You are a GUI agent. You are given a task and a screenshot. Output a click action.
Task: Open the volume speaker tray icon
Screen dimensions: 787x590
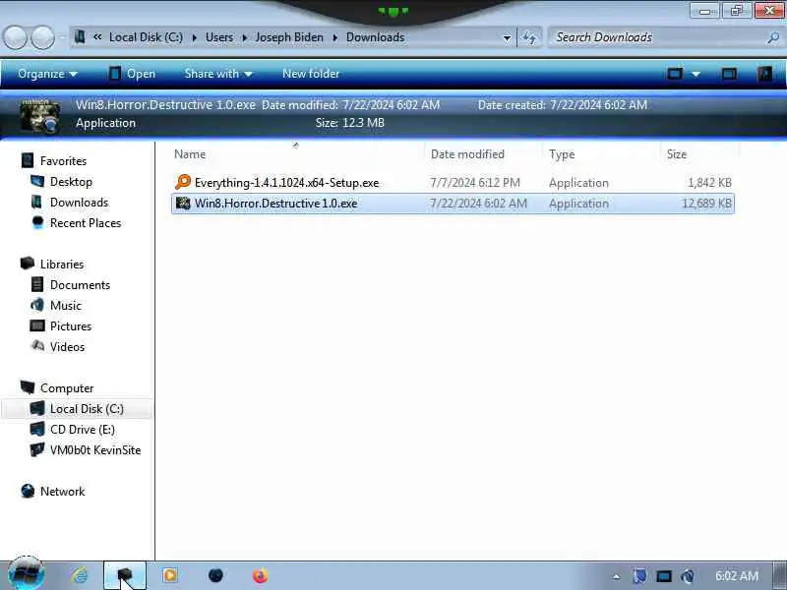(687, 576)
